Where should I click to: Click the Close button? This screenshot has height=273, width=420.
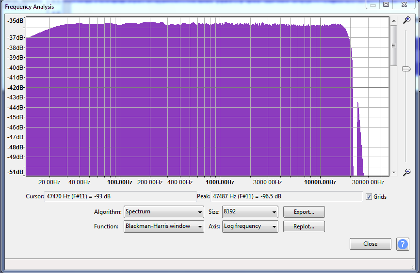[x=370, y=244]
